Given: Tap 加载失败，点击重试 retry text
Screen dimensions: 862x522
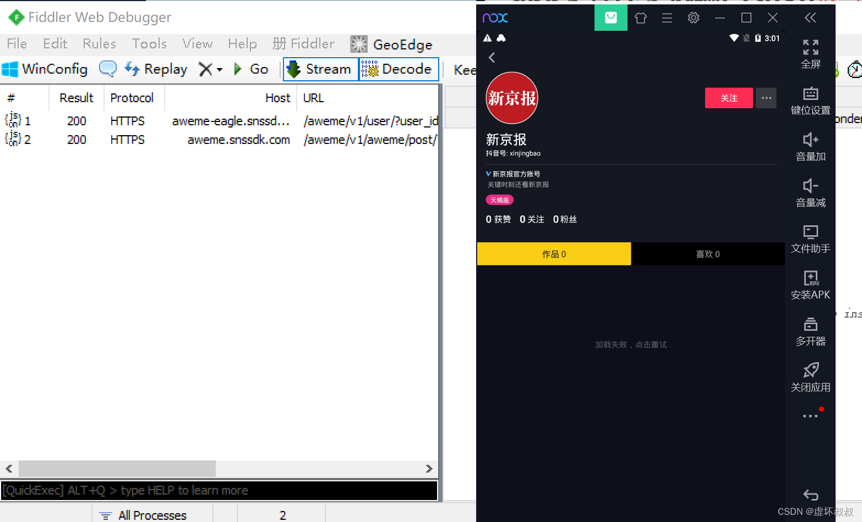Looking at the screenshot, I should [x=631, y=345].
